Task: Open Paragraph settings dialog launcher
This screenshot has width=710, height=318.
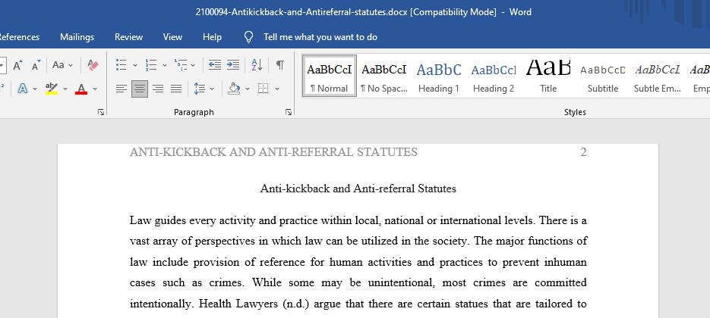Action: (x=289, y=112)
